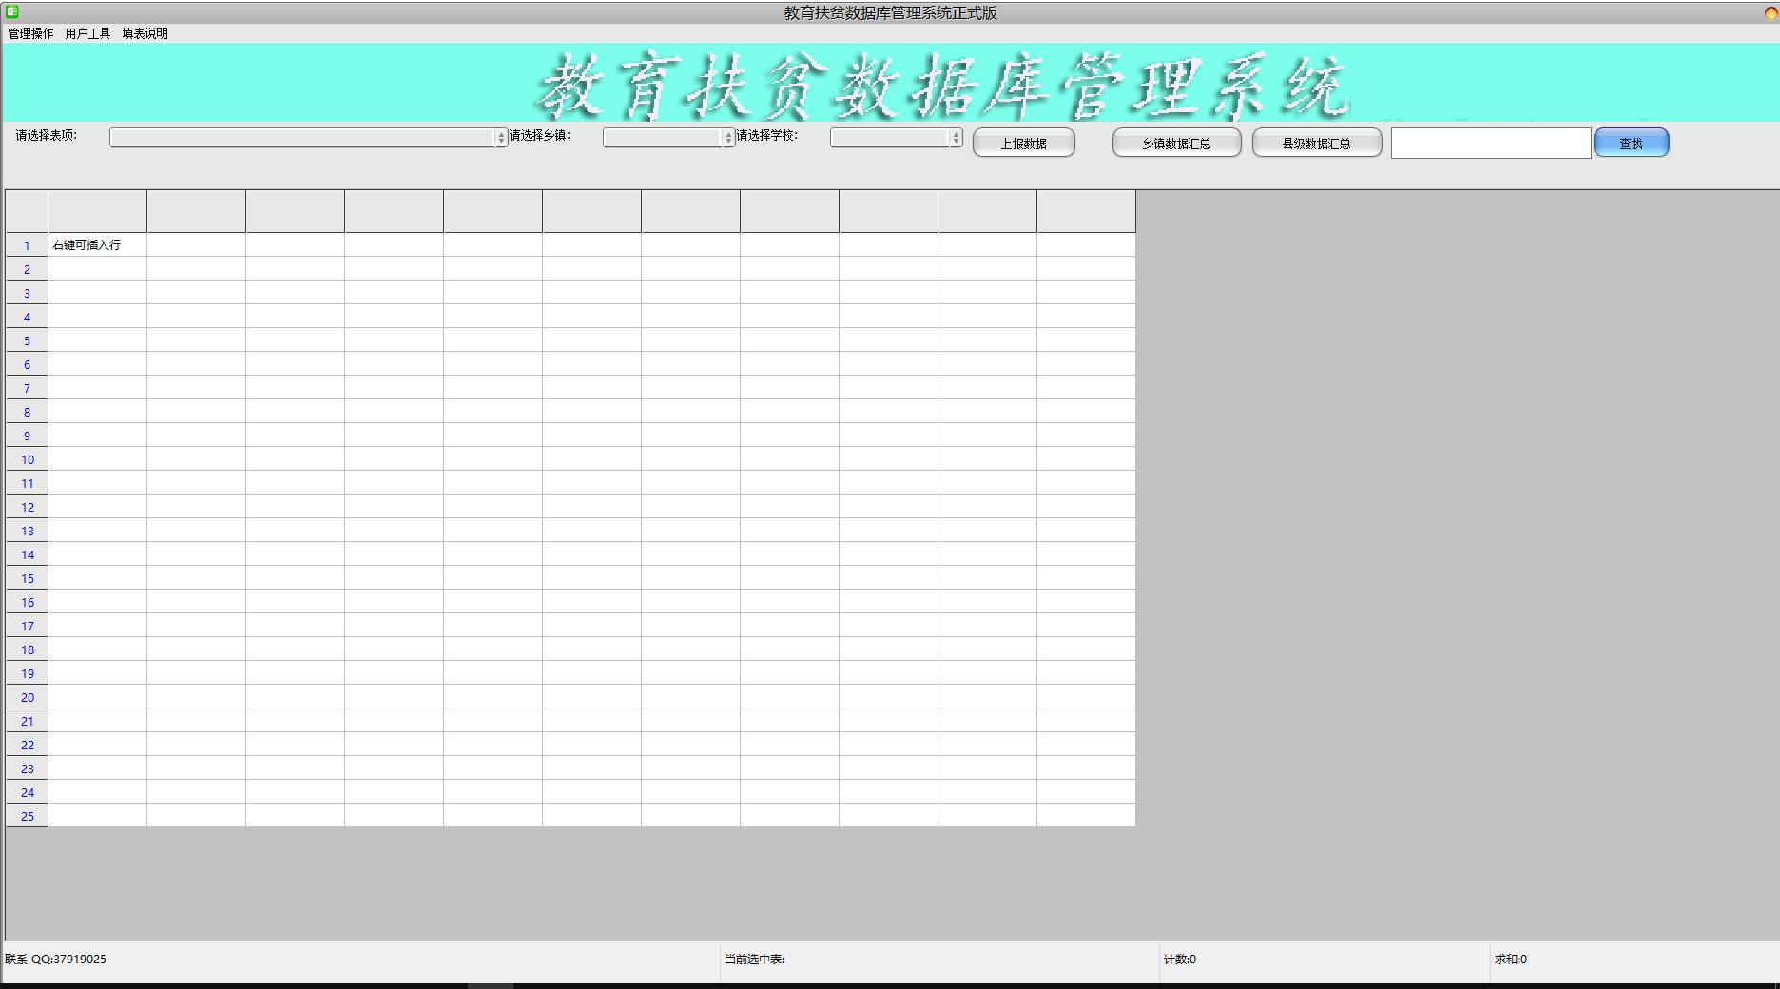1780x989 pixels.
Task: Select row header 25
Action: tap(27, 816)
